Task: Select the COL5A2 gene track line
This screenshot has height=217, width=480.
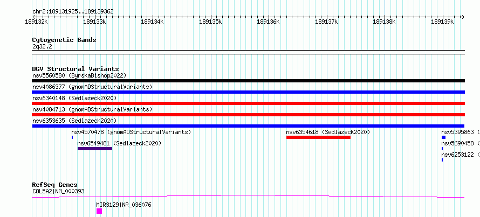Action: click(248, 196)
